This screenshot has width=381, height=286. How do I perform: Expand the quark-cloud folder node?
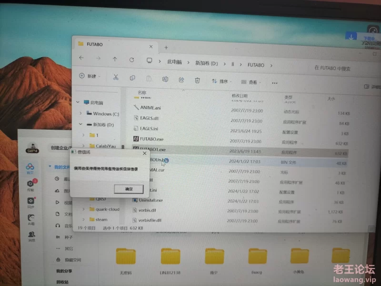point(84,209)
